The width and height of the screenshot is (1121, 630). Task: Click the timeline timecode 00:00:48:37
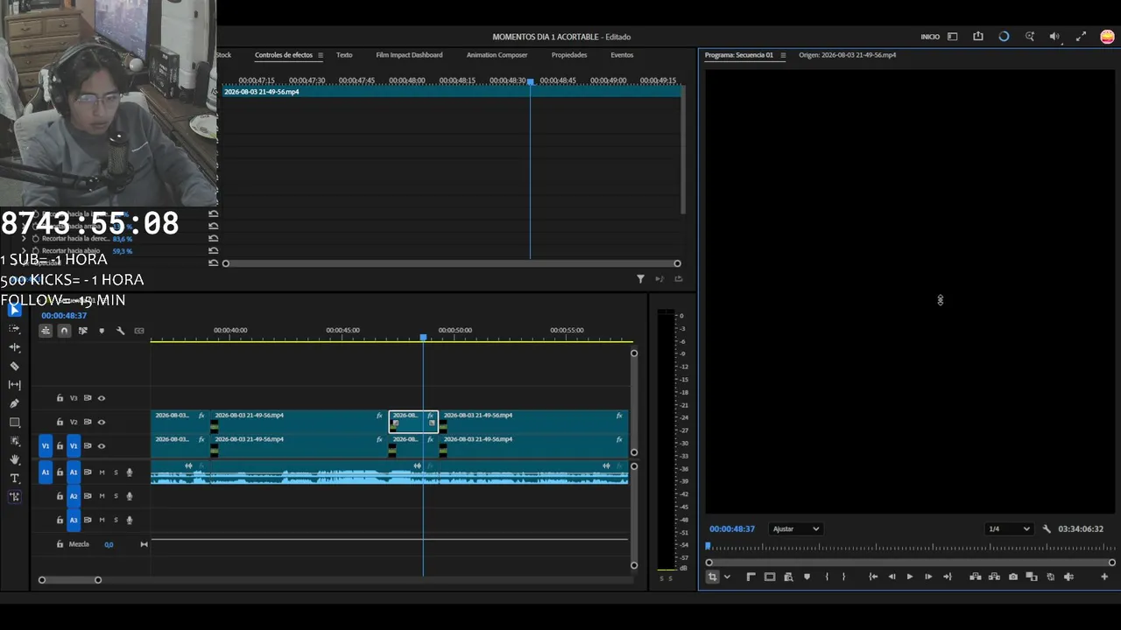[64, 315]
